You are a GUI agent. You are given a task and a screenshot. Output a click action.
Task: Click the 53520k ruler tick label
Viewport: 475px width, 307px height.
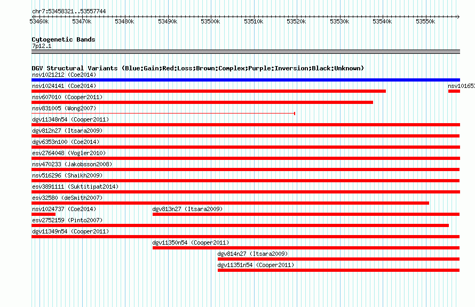coord(296,21)
